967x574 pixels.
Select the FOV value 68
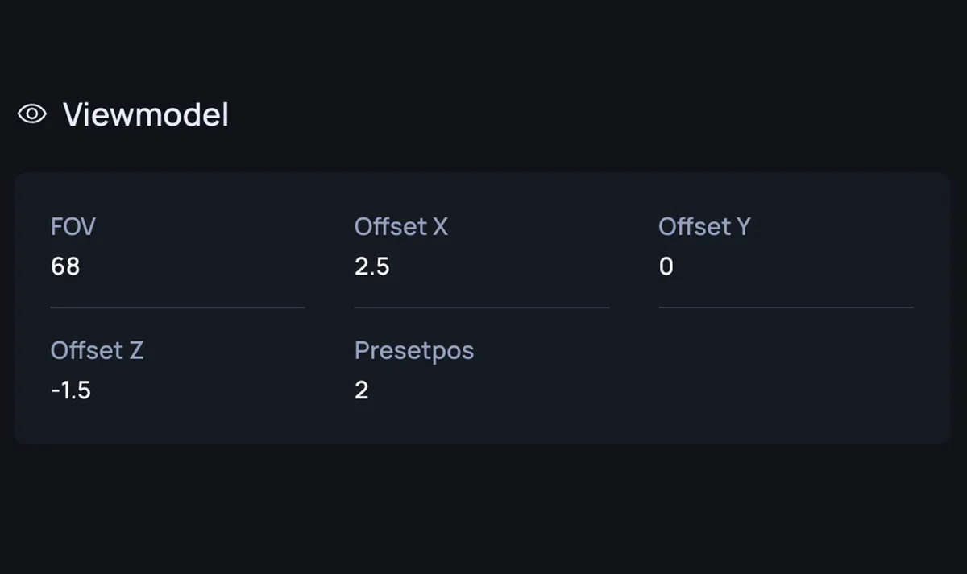click(65, 266)
